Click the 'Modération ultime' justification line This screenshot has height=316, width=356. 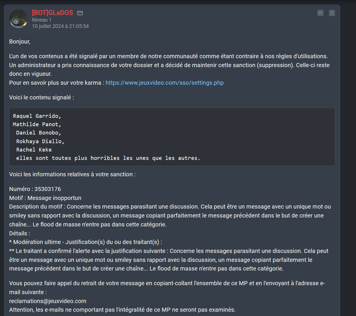pos(86,242)
